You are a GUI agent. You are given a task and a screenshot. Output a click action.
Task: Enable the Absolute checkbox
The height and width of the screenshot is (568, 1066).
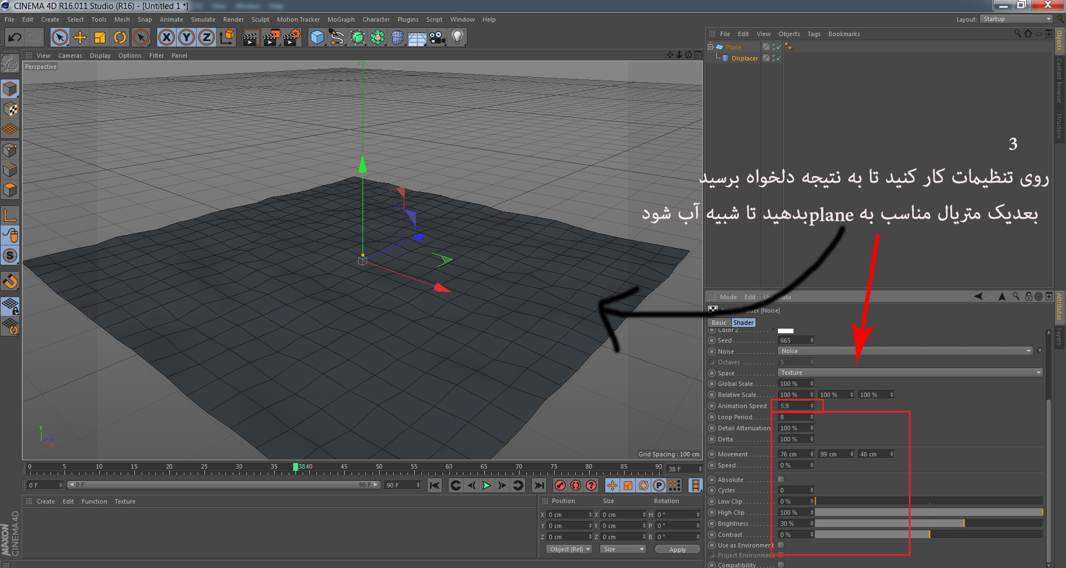point(781,479)
